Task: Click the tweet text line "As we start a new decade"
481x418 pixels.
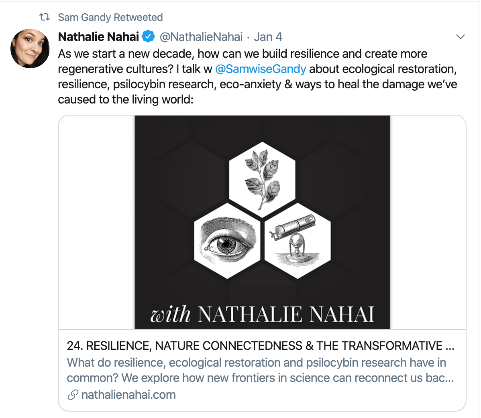Action: point(243,54)
